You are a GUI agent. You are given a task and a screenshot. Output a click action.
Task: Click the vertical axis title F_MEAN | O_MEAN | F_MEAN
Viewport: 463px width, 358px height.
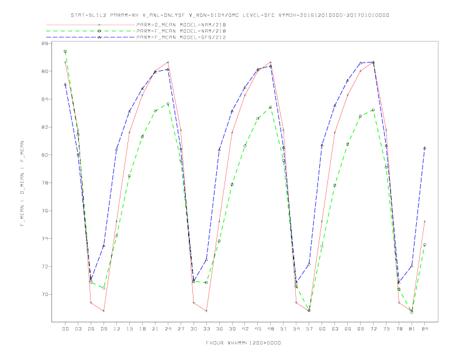click(22, 184)
